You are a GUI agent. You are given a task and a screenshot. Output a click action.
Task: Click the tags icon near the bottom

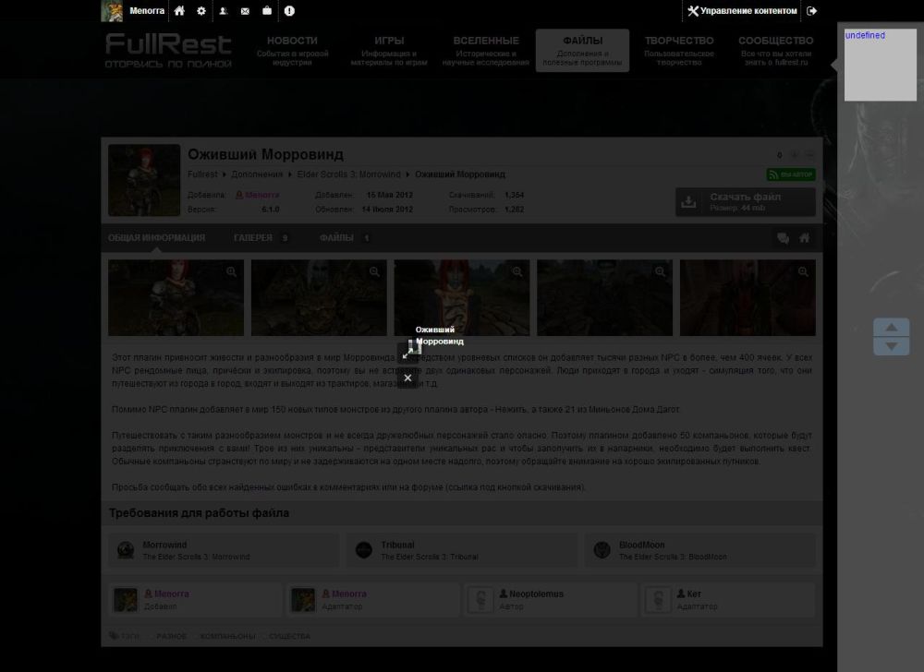coord(113,635)
